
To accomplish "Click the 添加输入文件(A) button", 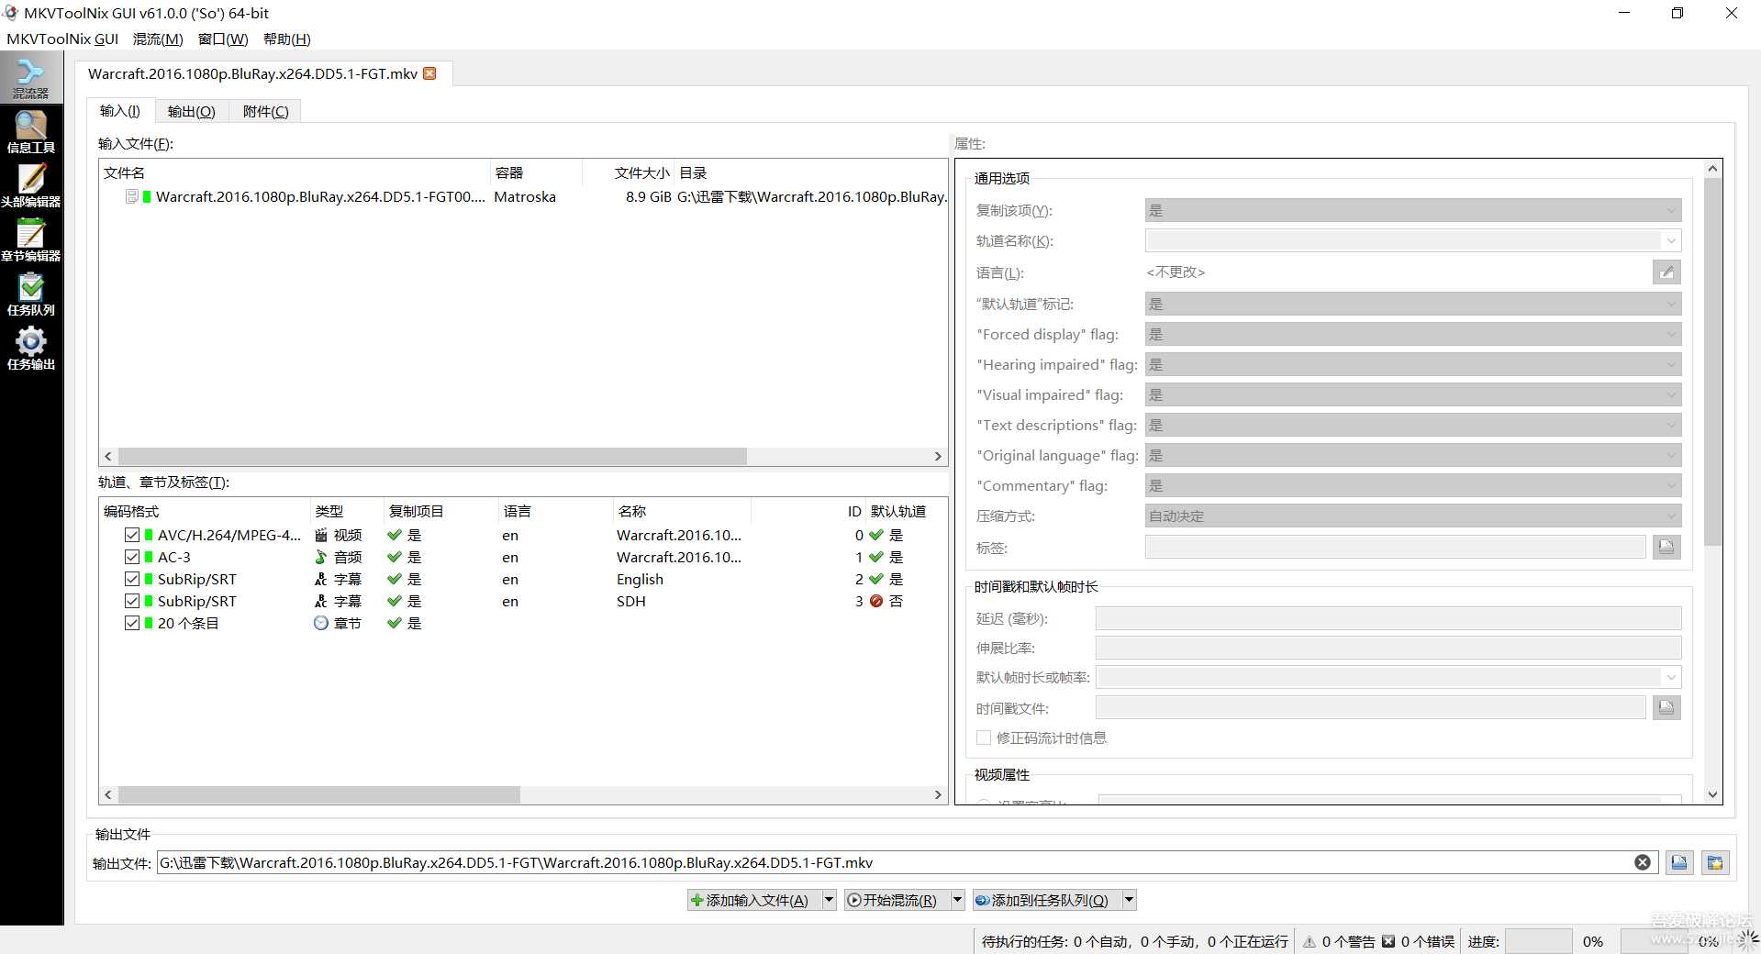I will tap(752, 900).
